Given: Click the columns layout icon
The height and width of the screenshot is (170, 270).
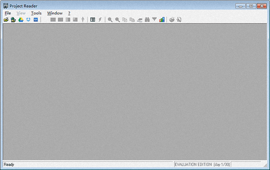Looking at the screenshot, I should [93, 20].
